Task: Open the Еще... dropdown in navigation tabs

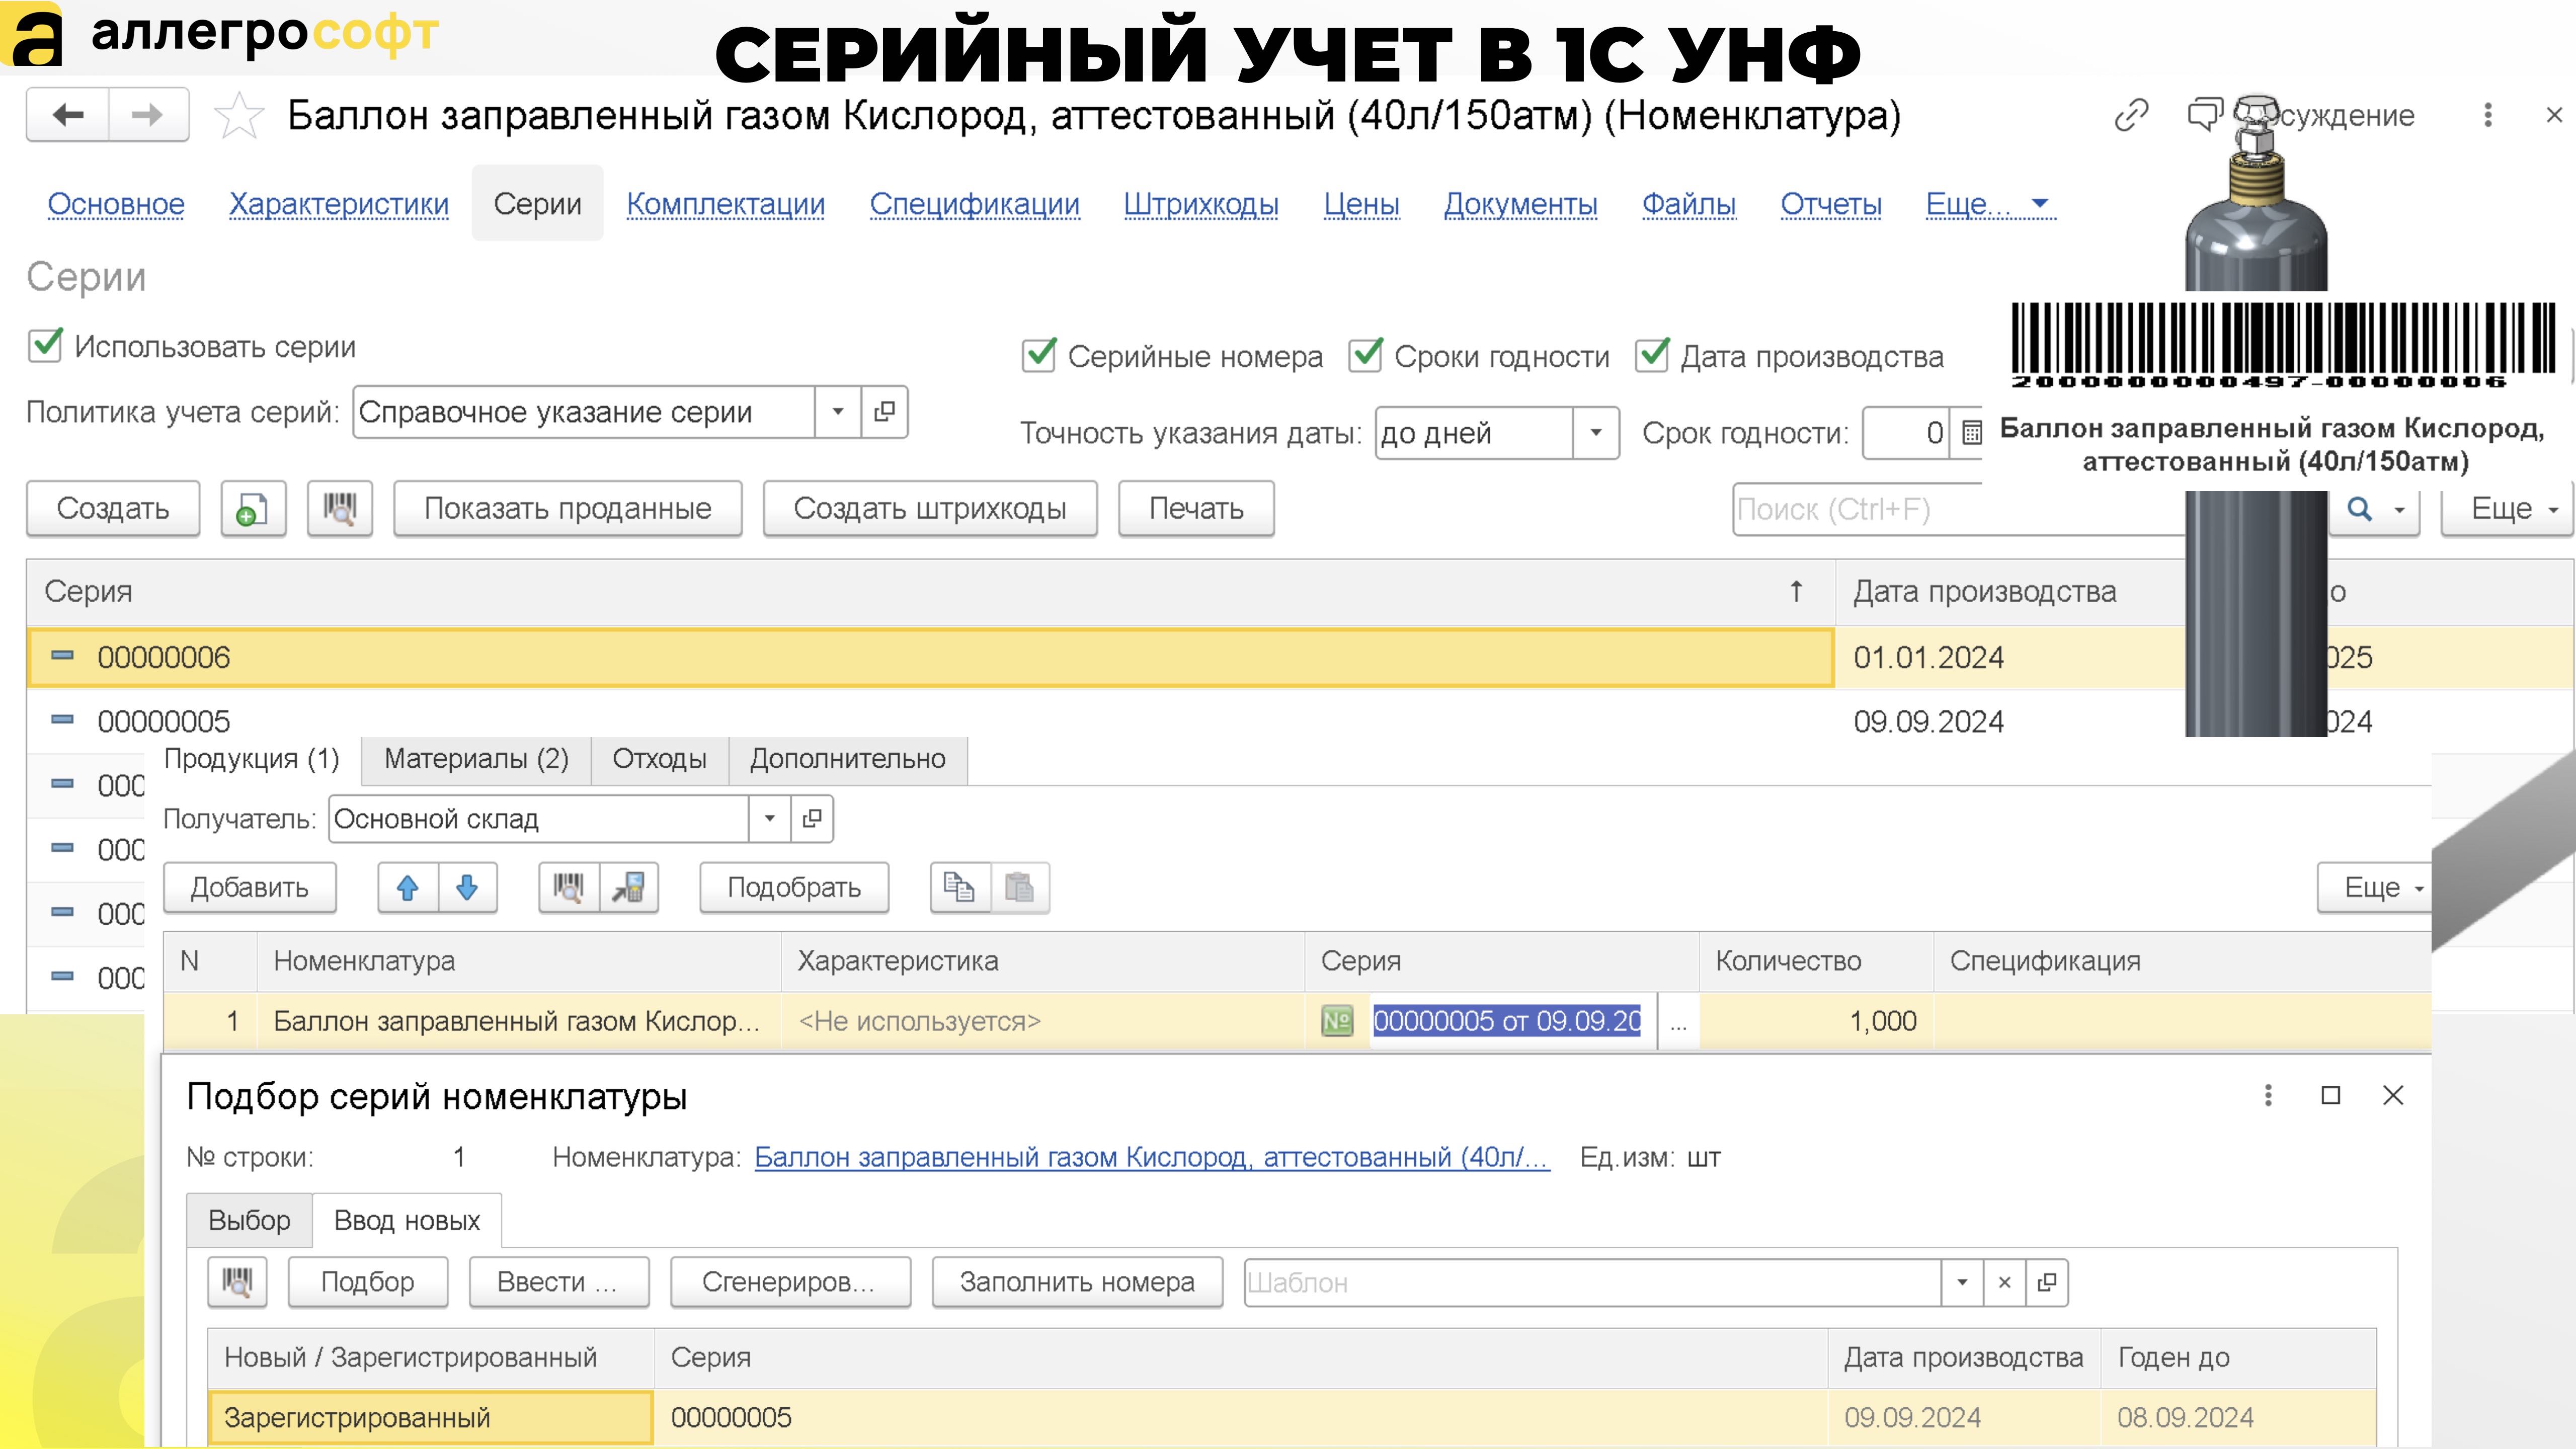Action: [1990, 204]
